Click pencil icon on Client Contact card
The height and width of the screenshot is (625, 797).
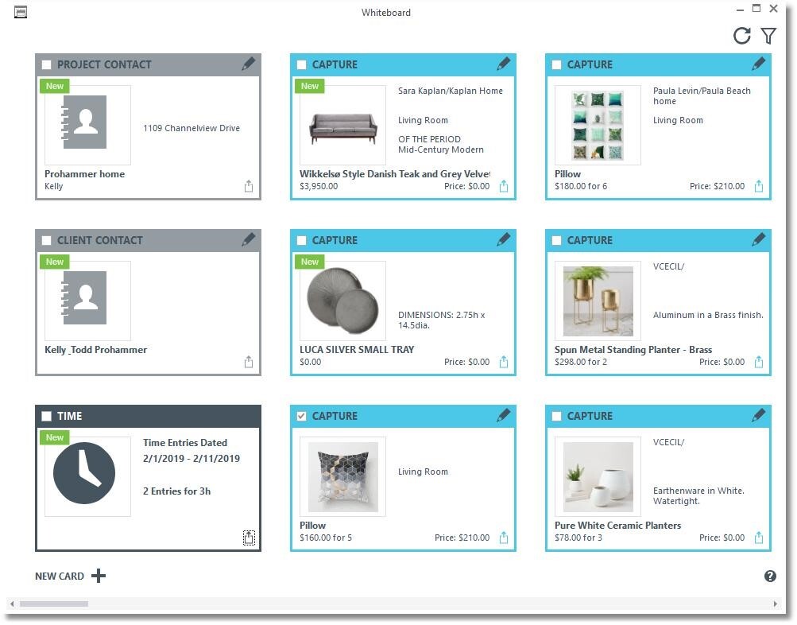pos(249,240)
